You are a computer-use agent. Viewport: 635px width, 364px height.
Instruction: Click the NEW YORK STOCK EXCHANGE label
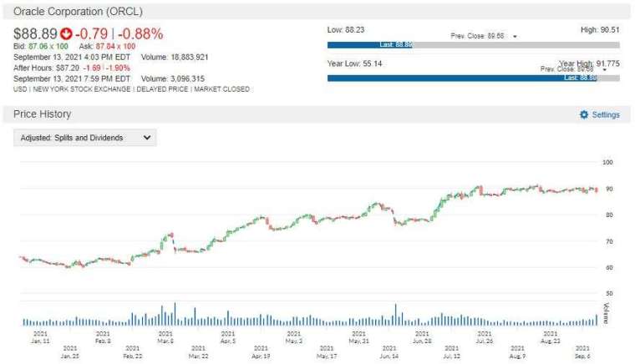(82, 89)
